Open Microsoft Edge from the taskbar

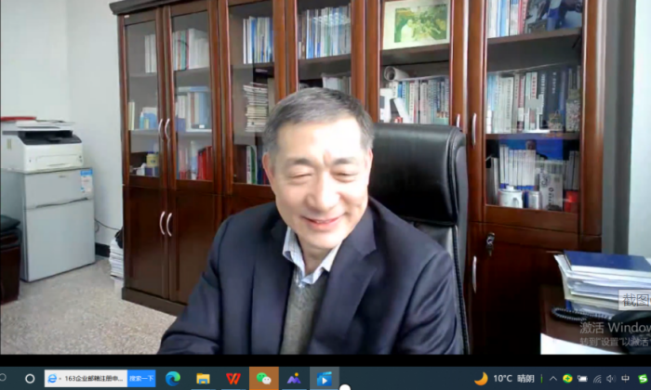click(173, 379)
